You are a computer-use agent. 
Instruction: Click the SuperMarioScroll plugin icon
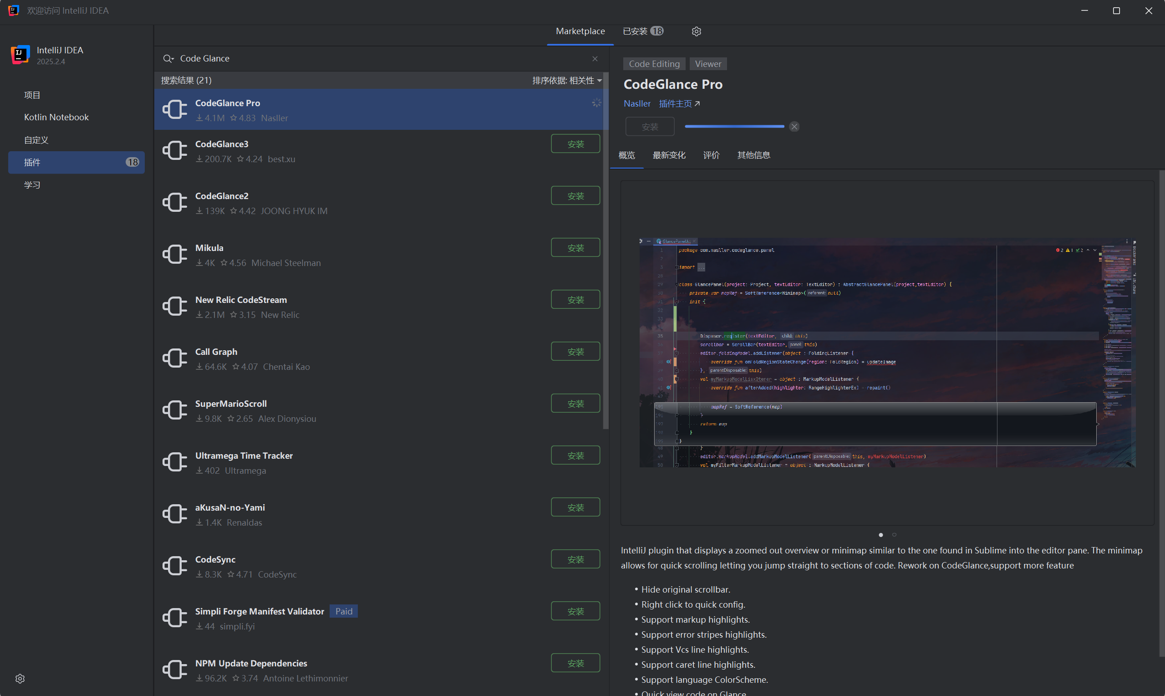pyautogui.click(x=175, y=410)
